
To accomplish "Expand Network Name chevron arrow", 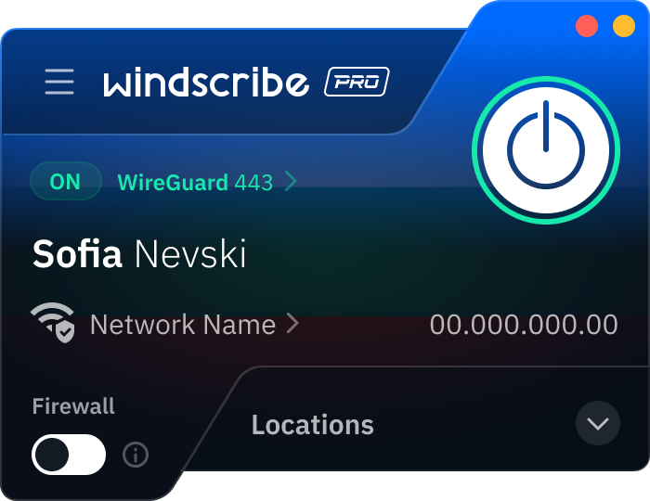I will click(x=293, y=324).
